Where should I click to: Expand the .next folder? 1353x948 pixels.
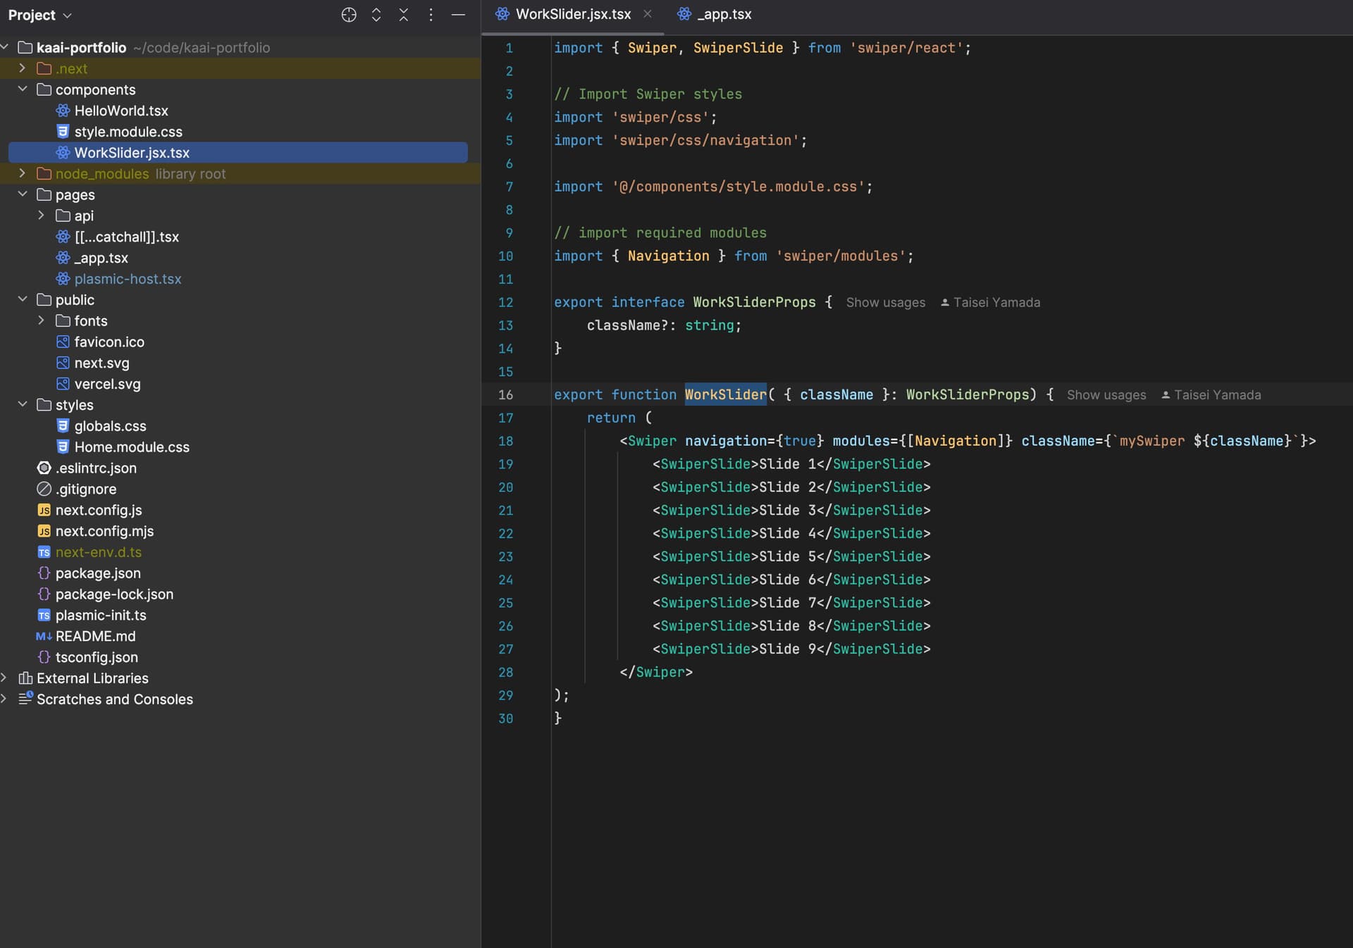pyautogui.click(x=23, y=68)
